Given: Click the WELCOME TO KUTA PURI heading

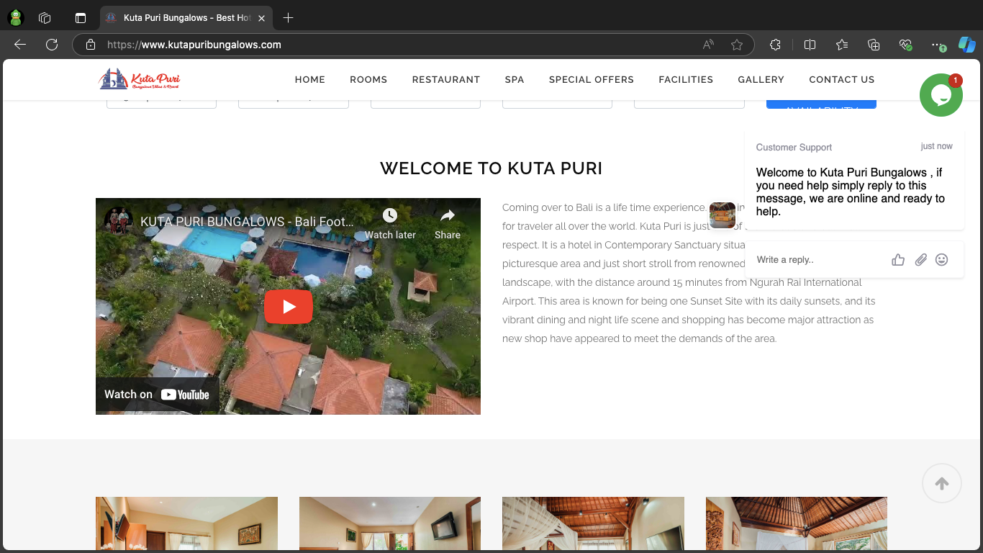Looking at the screenshot, I should pos(491,168).
